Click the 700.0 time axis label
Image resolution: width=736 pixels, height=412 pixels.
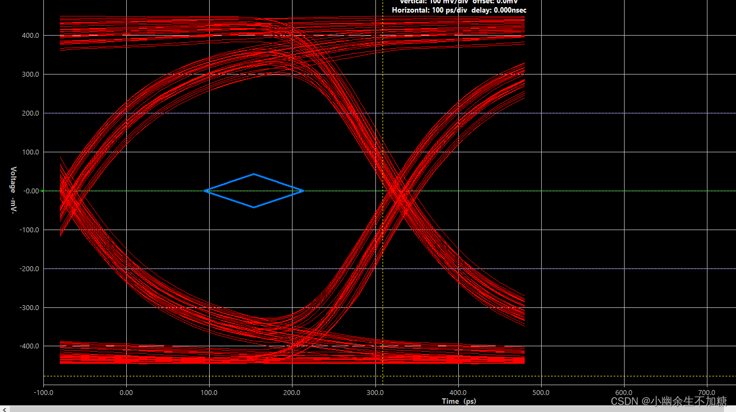tap(707, 393)
